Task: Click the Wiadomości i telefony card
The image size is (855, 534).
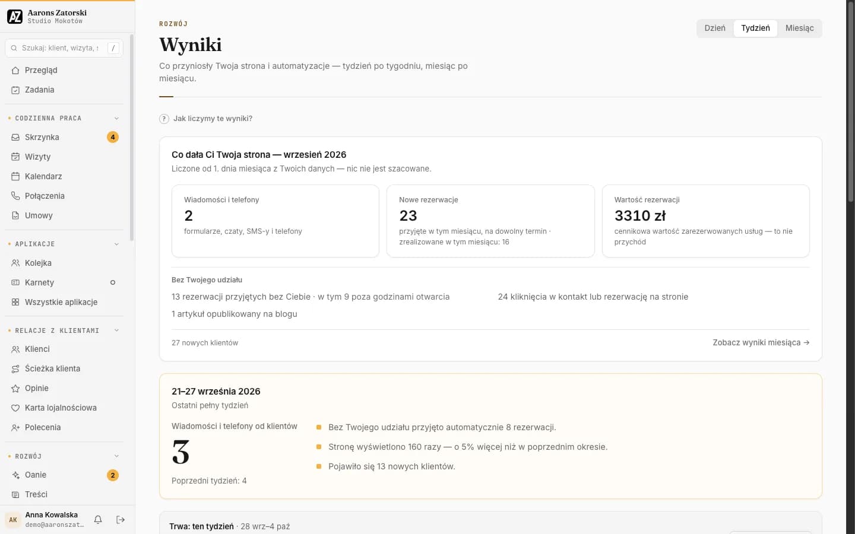Action: [x=275, y=221]
